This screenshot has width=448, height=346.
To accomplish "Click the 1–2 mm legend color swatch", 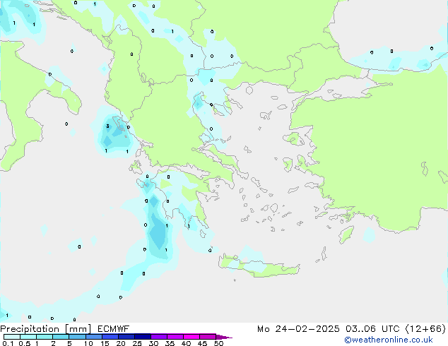I will click(x=45, y=337).
